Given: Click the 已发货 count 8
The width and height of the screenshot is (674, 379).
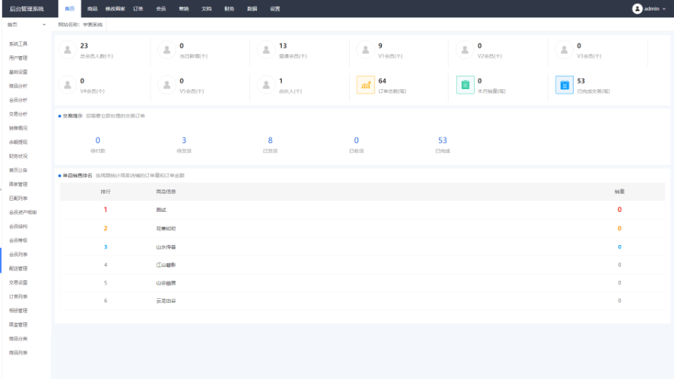Looking at the screenshot, I should [270, 140].
